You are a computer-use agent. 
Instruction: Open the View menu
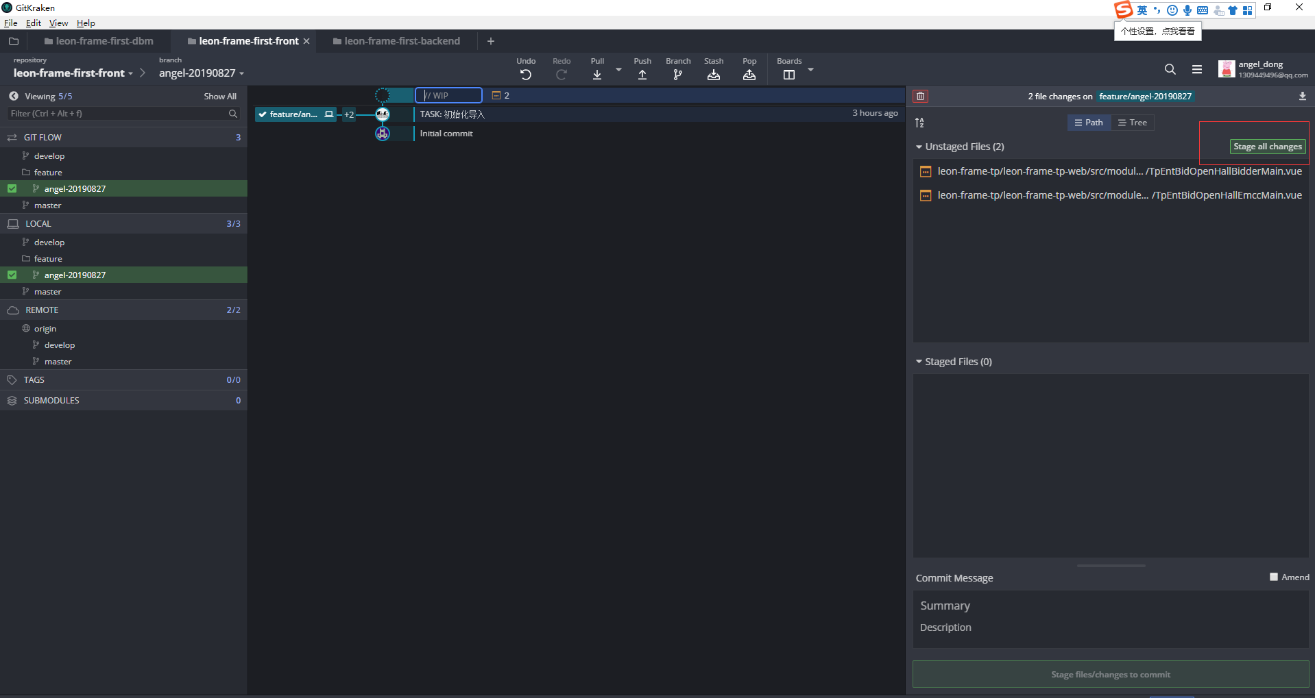(x=58, y=23)
